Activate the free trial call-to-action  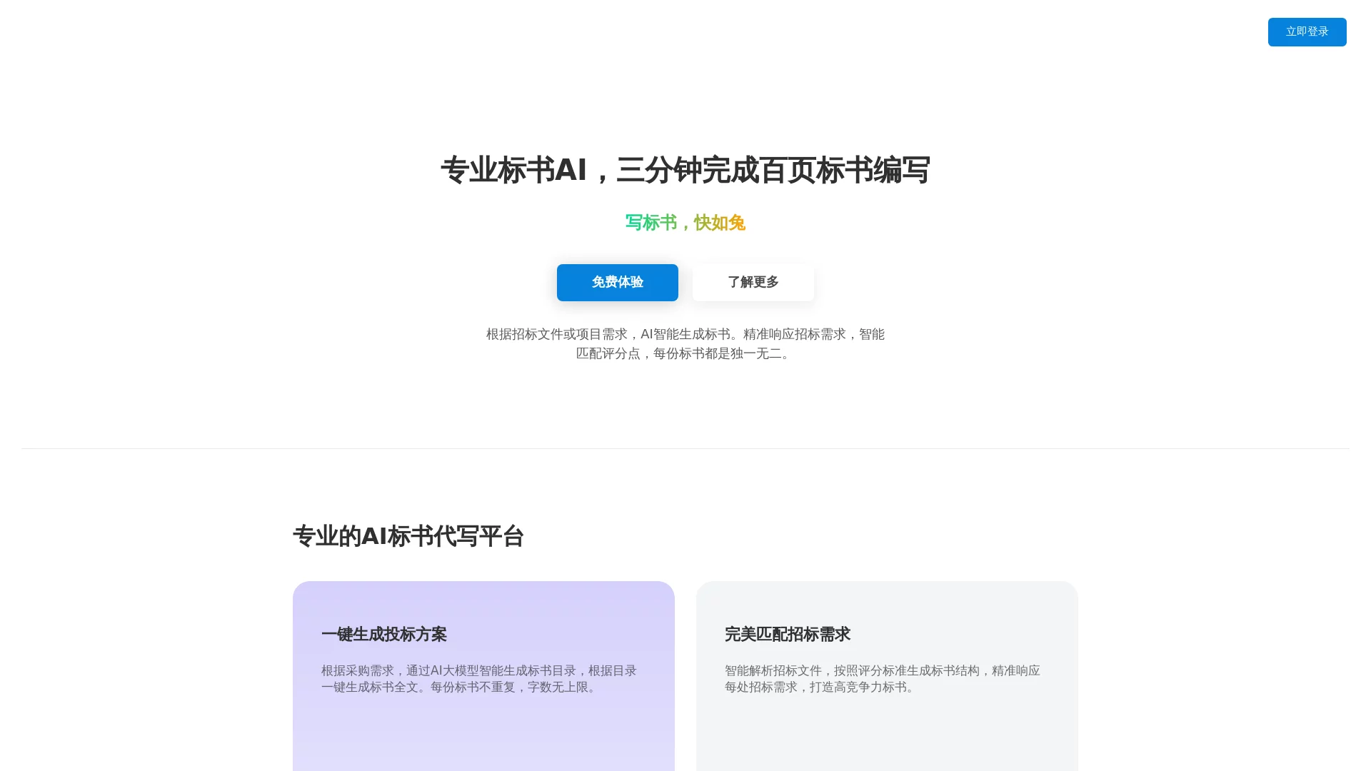(x=617, y=282)
